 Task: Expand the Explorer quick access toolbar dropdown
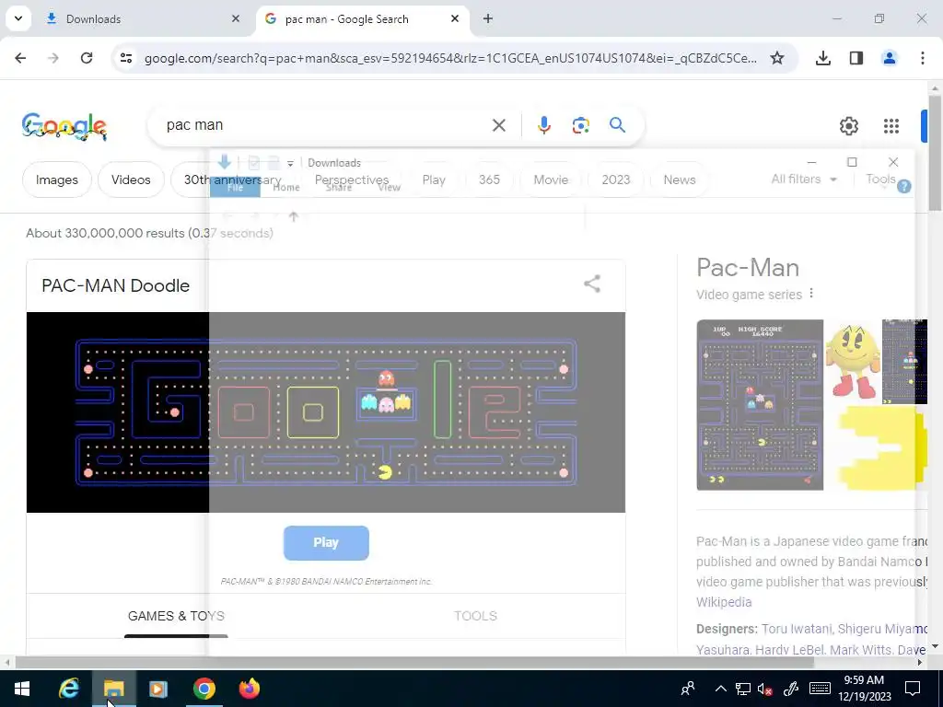pyautogui.click(x=290, y=164)
